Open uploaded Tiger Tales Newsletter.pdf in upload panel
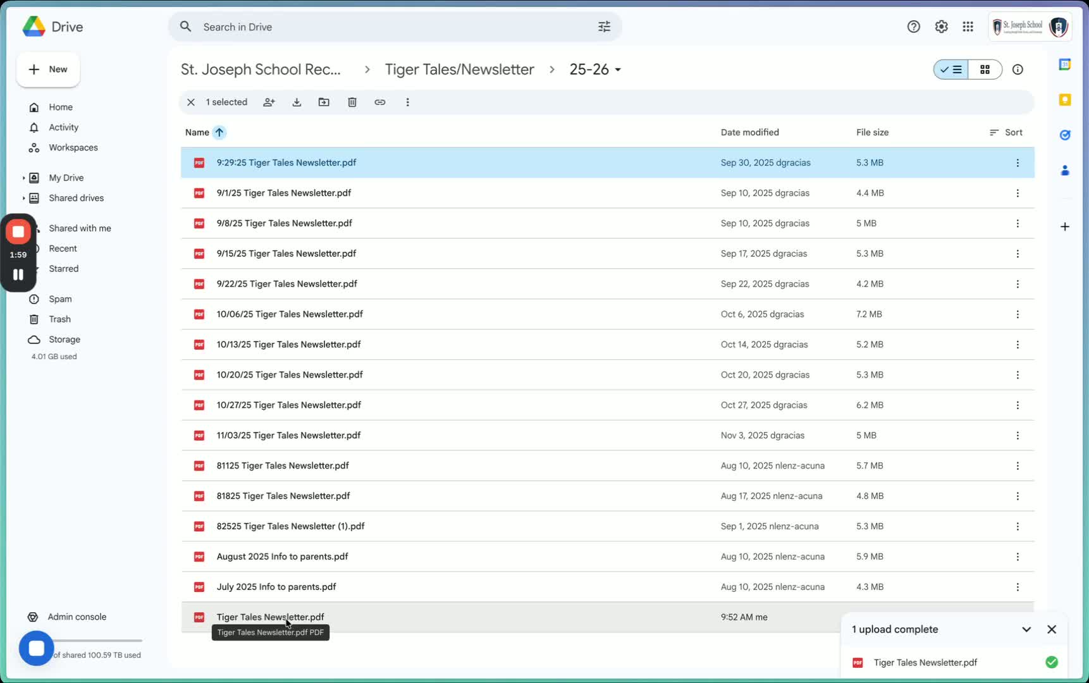This screenshot has width=1089, height=683. point(954,662)
